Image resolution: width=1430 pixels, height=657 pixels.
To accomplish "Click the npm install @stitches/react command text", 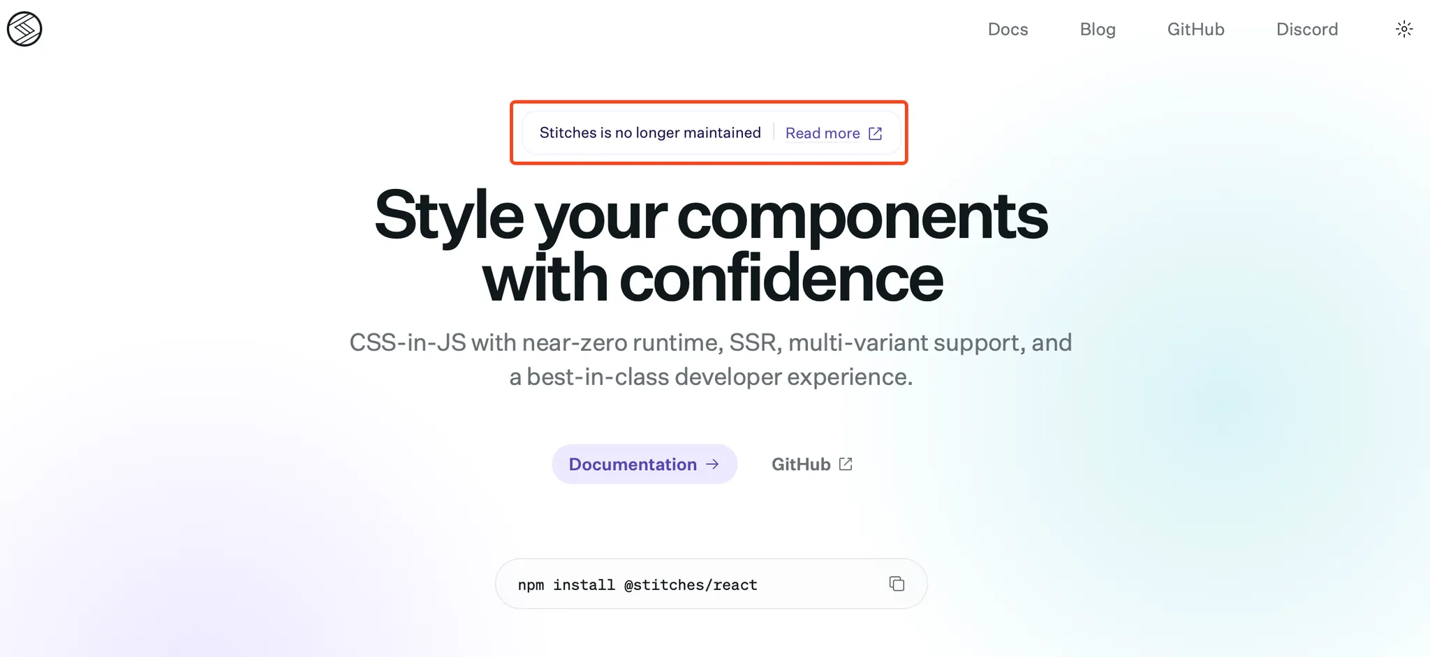I will [x=637, y=584].
